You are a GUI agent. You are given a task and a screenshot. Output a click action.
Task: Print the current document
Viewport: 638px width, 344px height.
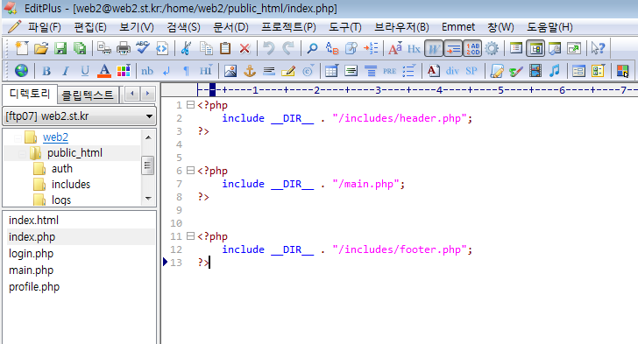click(124, 48)
